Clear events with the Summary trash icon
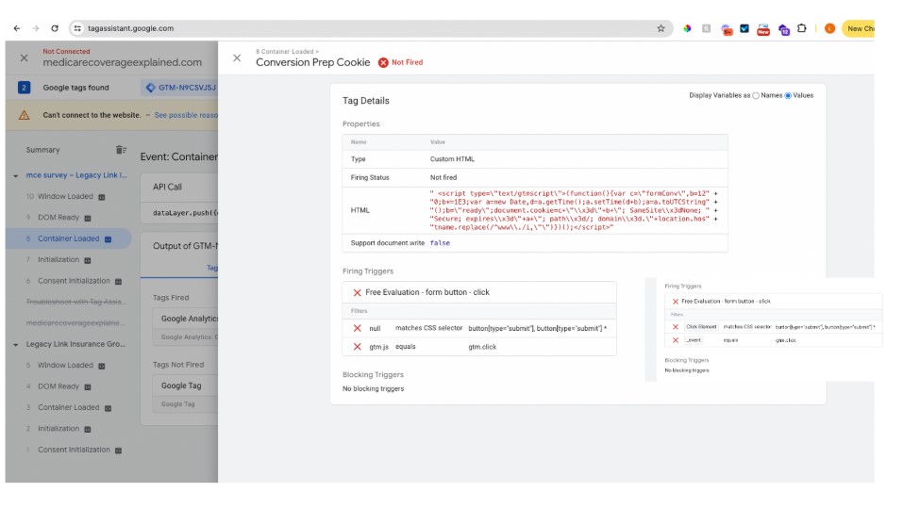904x509 pixels. (121, 150)
